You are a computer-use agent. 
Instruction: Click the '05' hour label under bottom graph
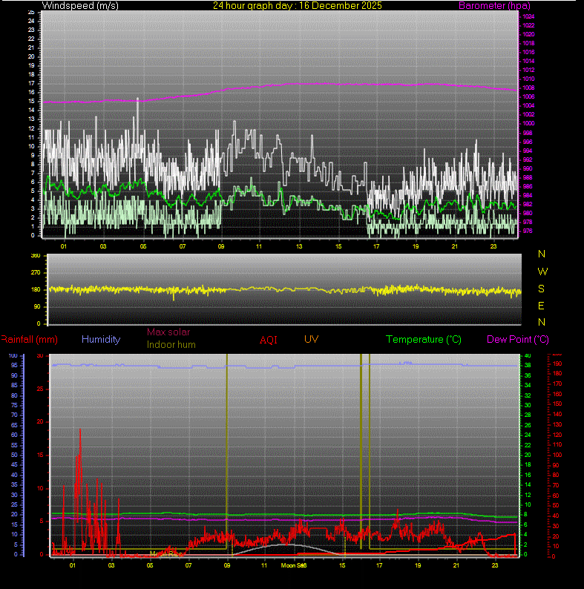150,565
